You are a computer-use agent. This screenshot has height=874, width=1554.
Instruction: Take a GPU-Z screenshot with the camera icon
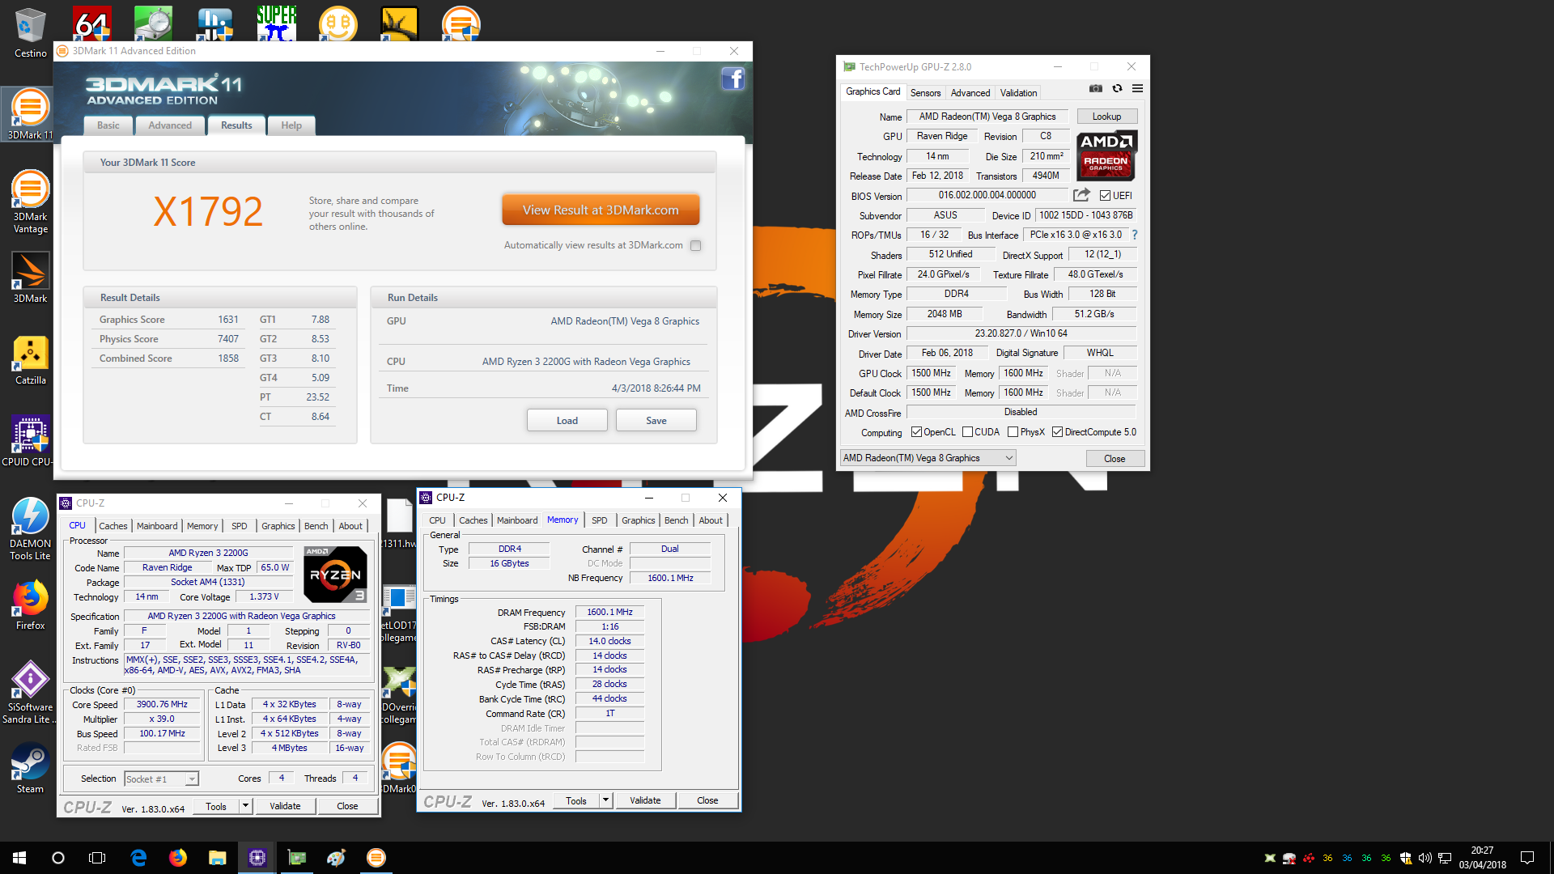(x=1096, y=88)
